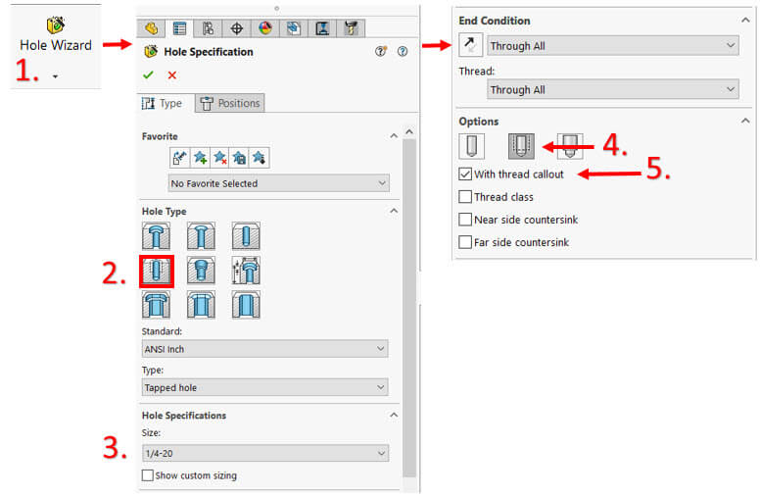
Task: Collapse the Hole Specifications section
Action: point(394,416)
